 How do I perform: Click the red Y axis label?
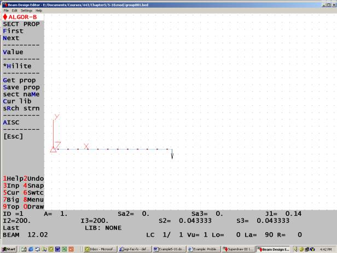coord(56,117)
